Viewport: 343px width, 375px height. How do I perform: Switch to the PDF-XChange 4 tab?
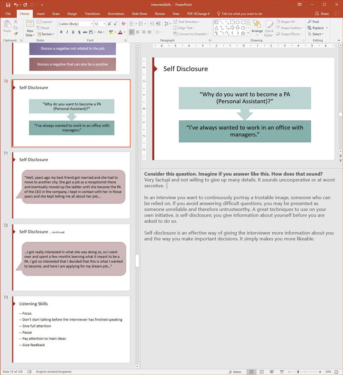point(198,14)
